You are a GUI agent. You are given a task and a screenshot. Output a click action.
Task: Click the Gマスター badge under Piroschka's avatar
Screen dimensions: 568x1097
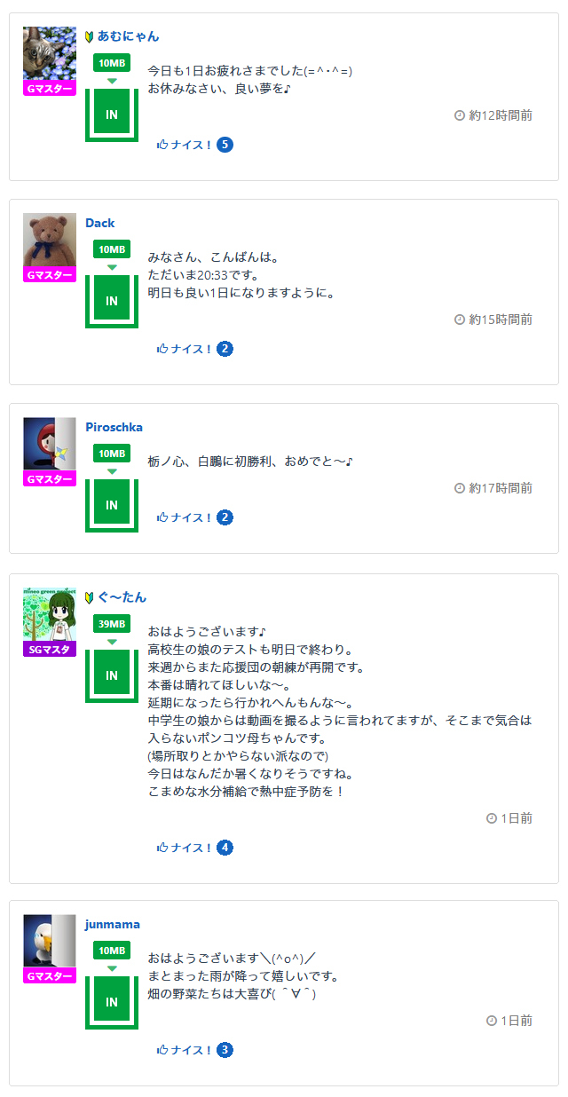coord(50,479)
